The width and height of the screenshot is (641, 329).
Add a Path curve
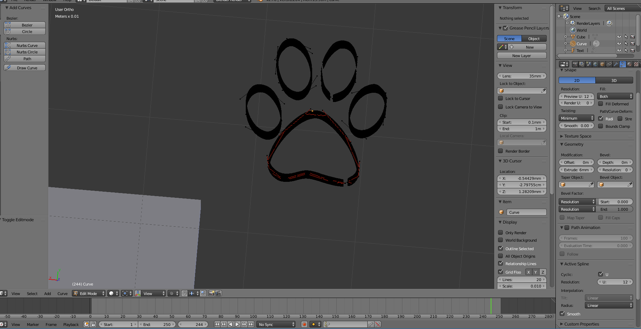coord(25,59)
